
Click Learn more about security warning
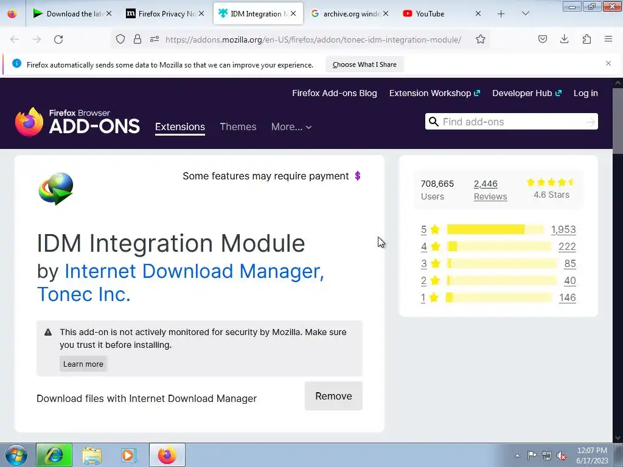(83, 364)
